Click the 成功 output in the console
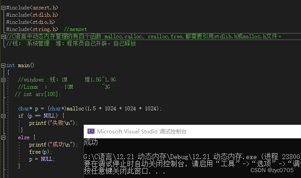Viewport: 301px width, 178px height. coord(91,142)
